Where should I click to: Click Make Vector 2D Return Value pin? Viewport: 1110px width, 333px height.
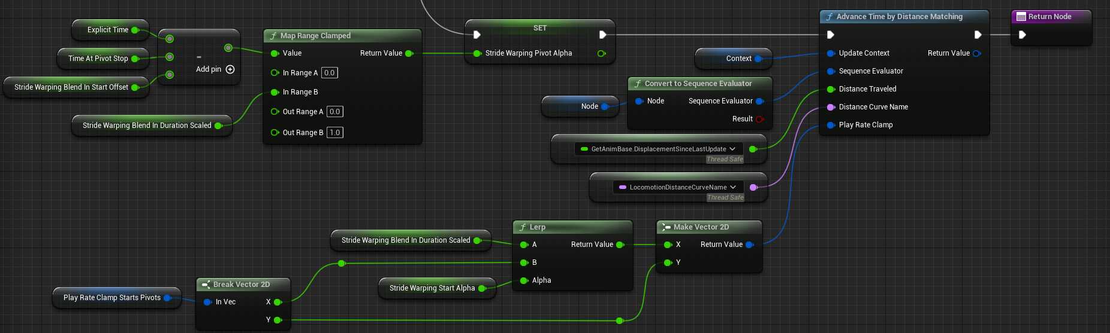point(749,245)
